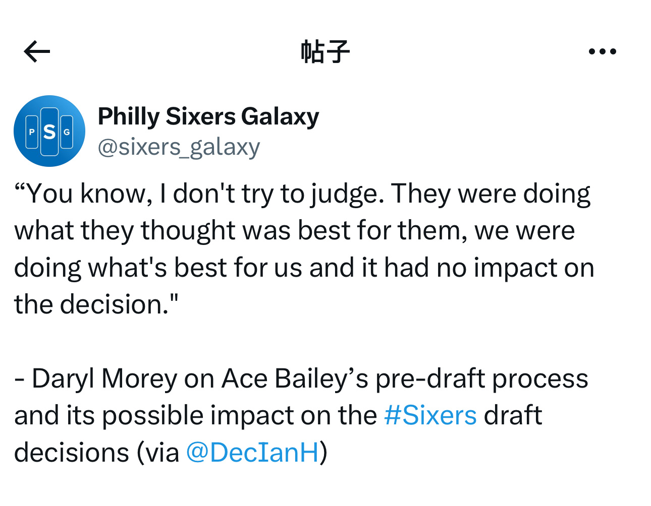
Task: Go back using the left arrow
Action: click(37, 51)
